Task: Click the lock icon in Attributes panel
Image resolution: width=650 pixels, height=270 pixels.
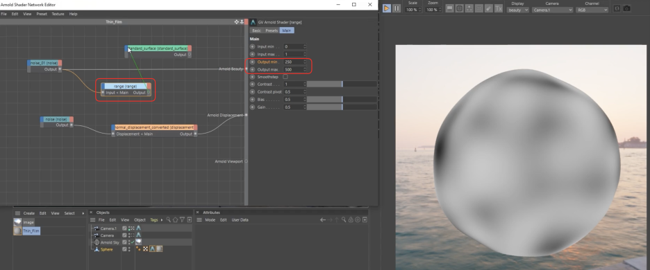Action: click(351, 220)
